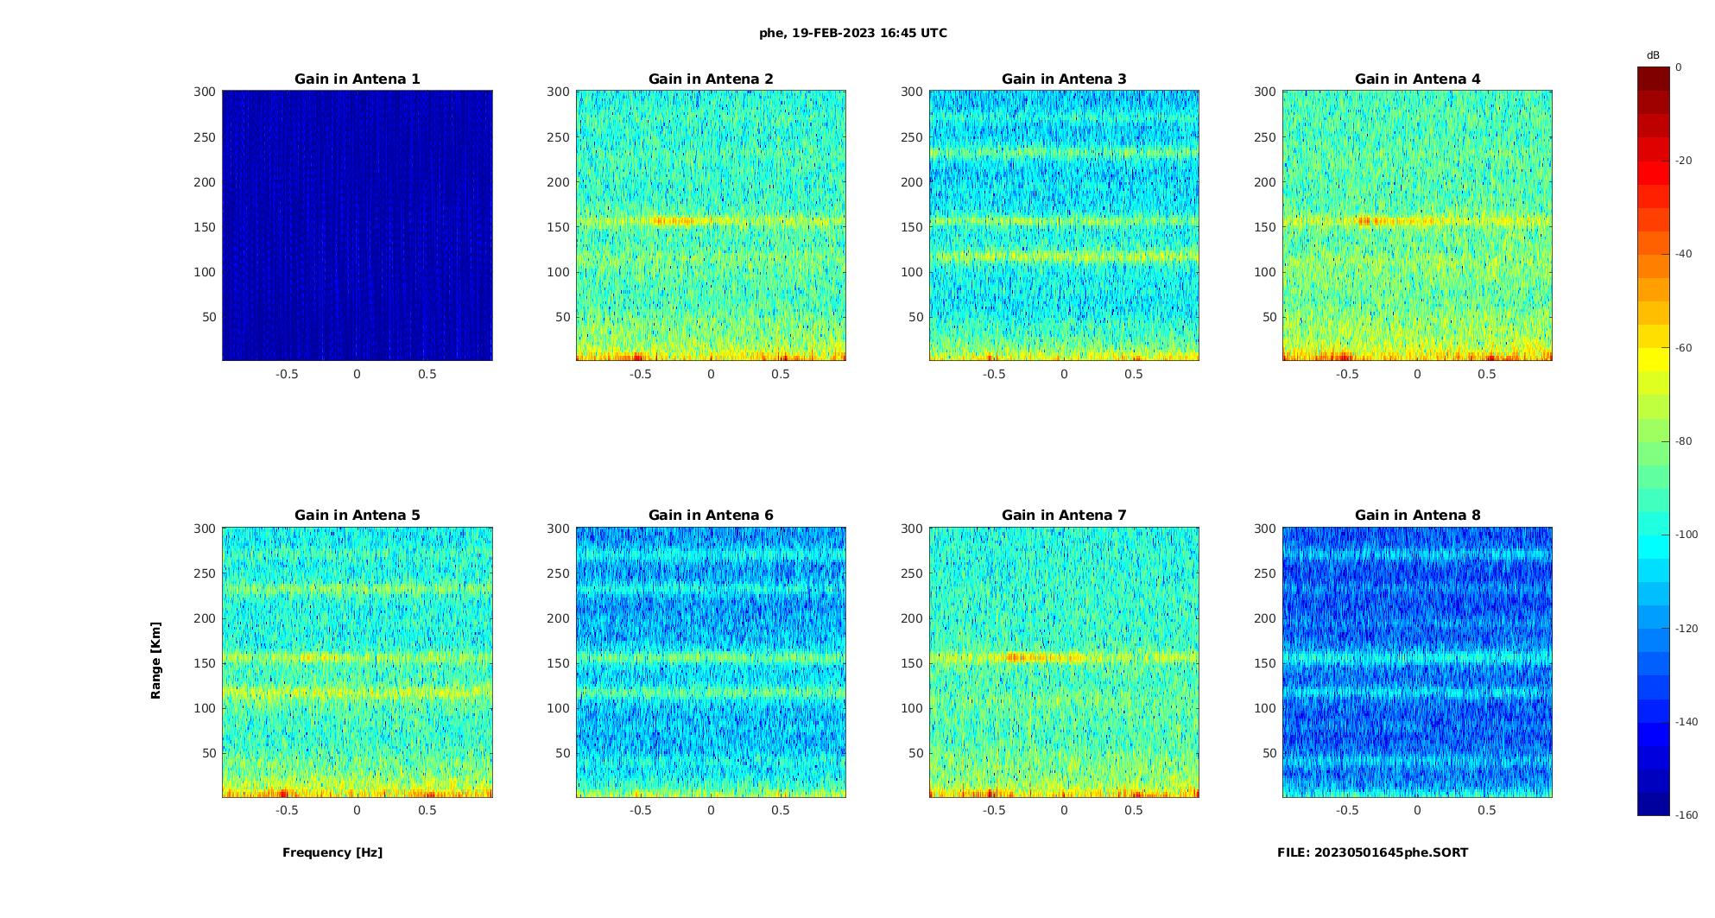
Task: Click the Gain in Antena 3 title
Action: click(x=1064, y=79)
